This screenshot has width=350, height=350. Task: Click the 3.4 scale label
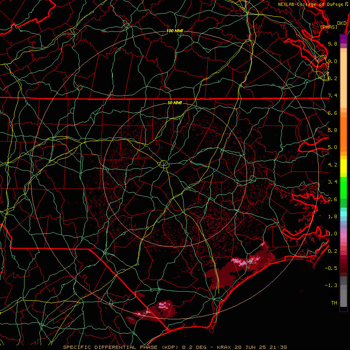pos(332,182)
